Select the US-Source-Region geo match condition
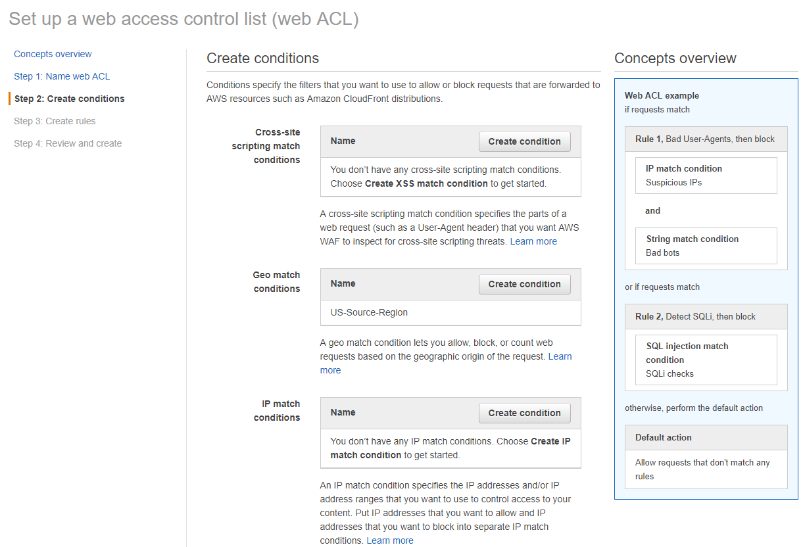The width and height of the screenshot is (803, 547). point(369,312)
